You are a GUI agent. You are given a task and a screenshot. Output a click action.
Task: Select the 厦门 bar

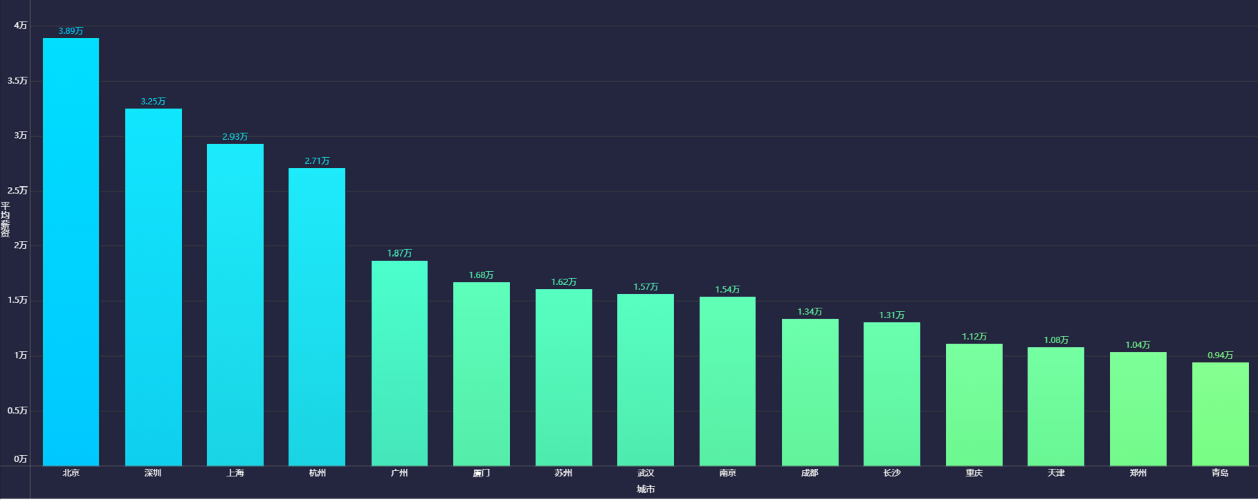(x=482, y=374)
